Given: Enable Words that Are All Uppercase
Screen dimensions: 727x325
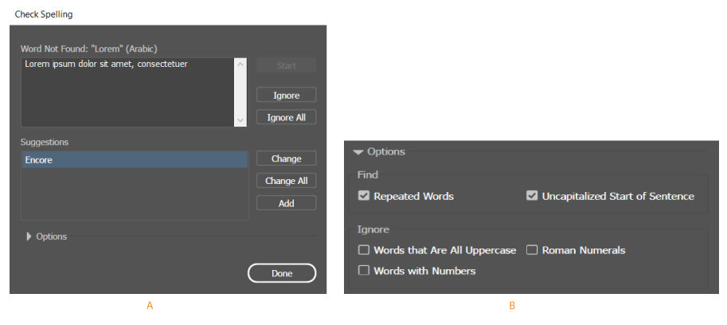Looking at the screenshot, I should coord(364,250).
